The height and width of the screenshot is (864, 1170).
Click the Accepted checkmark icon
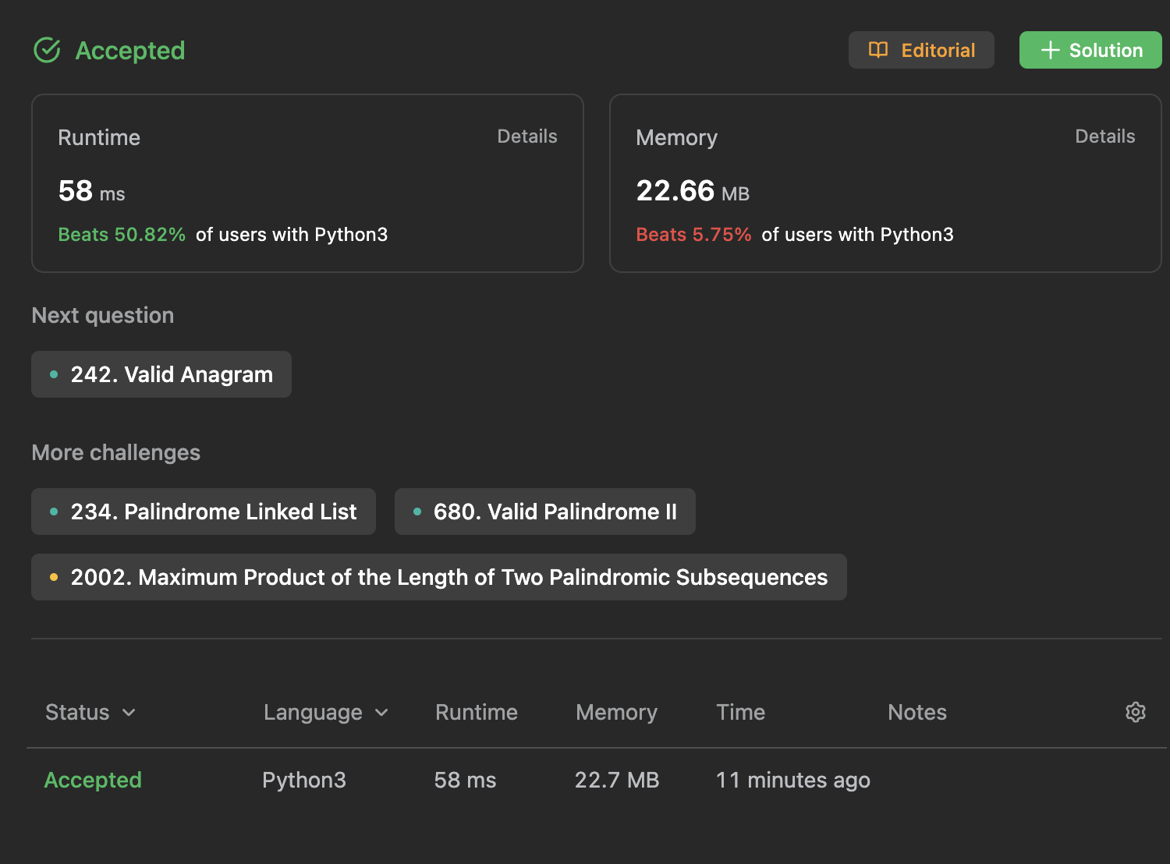(47, 50)
